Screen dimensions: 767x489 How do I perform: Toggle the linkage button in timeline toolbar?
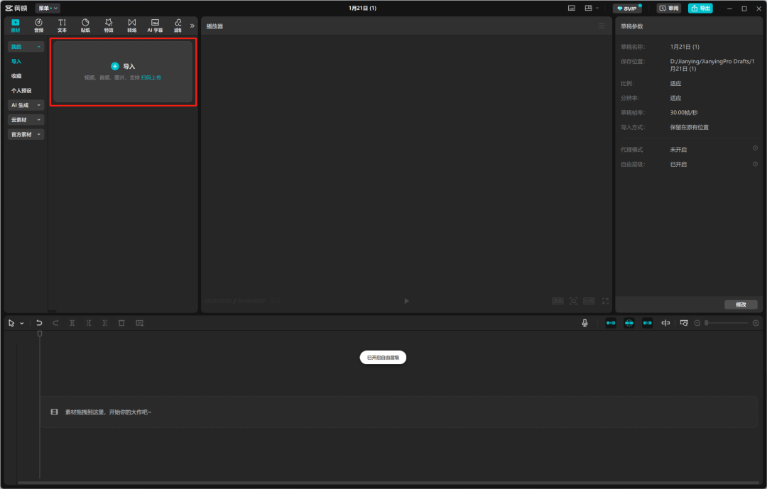pos(647,323)
